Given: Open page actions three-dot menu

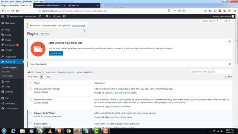Looking at the screenshot, I should (175, 11).
